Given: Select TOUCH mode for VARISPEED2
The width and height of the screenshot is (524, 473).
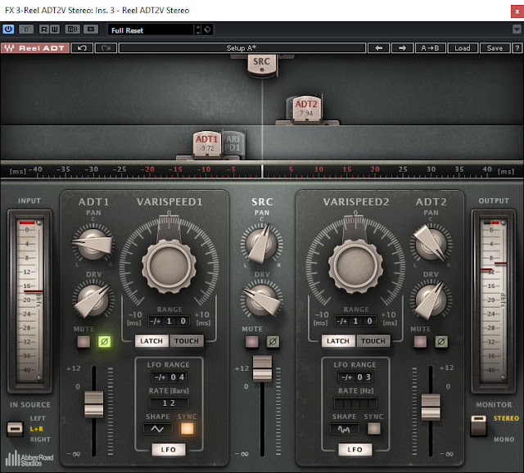Looking at the screenshot, I should (x=373, y=341).
